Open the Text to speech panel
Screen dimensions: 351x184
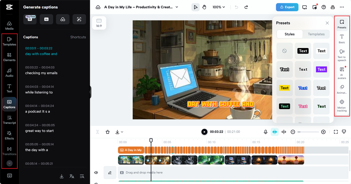342,54
